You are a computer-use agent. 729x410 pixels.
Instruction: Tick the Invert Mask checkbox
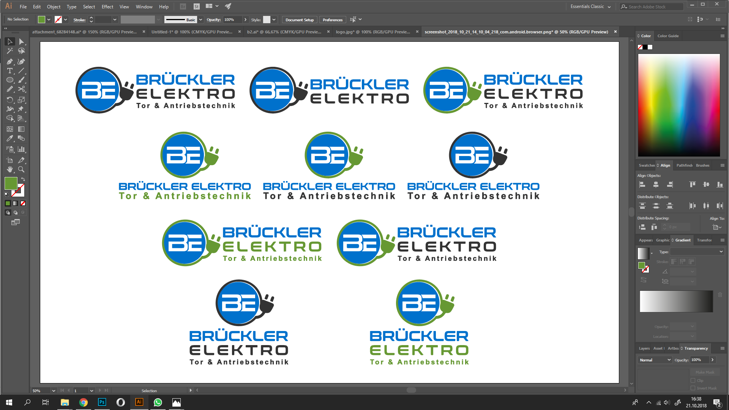(693, 388)
